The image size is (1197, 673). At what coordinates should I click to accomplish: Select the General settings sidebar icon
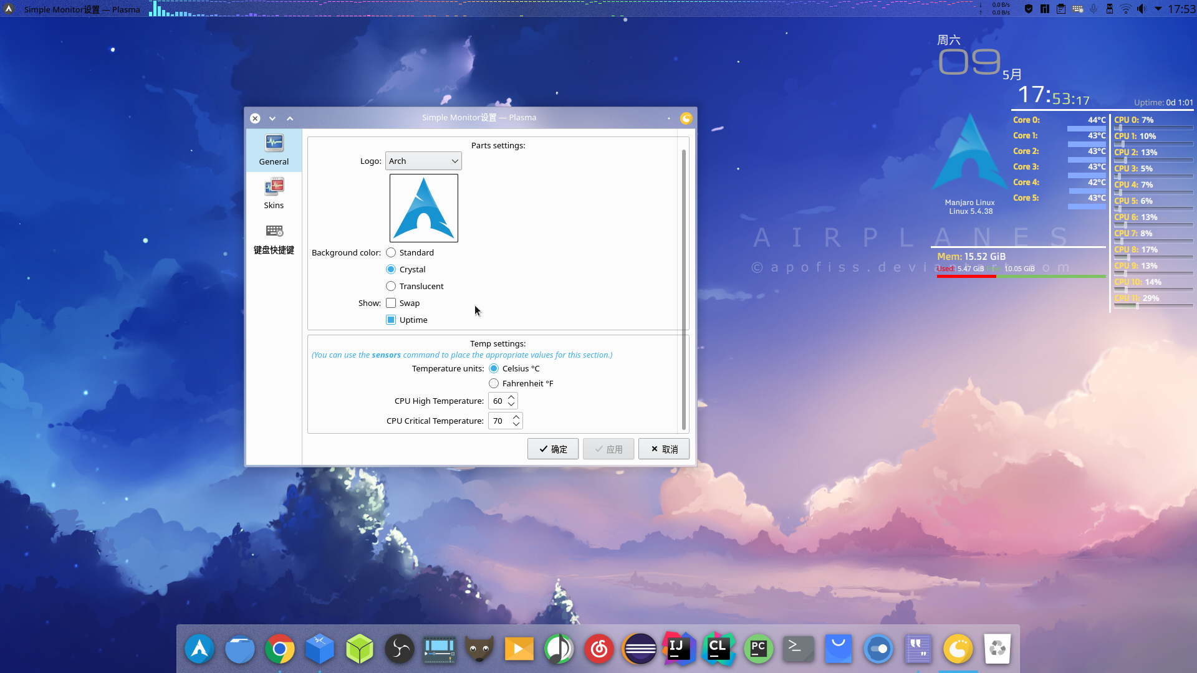tap(274, 148)
